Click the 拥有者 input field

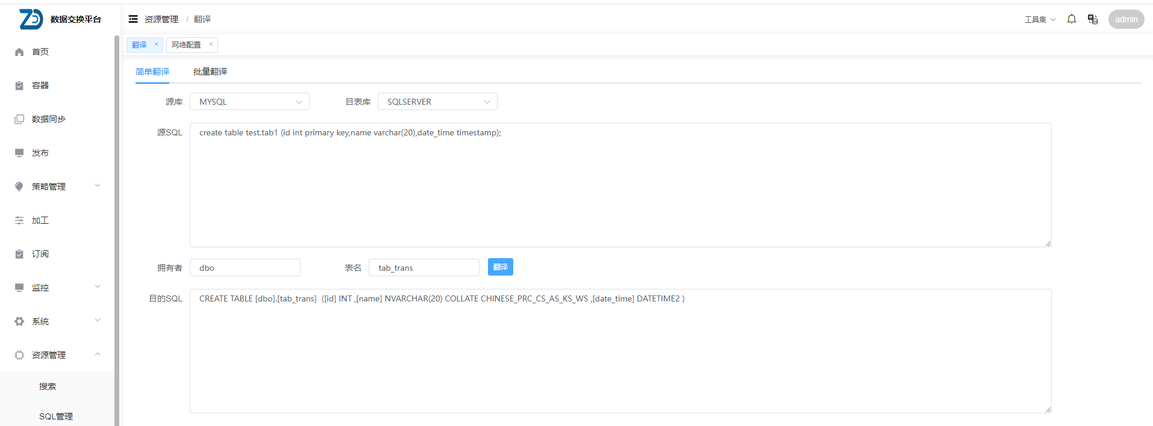coord(245,268)
